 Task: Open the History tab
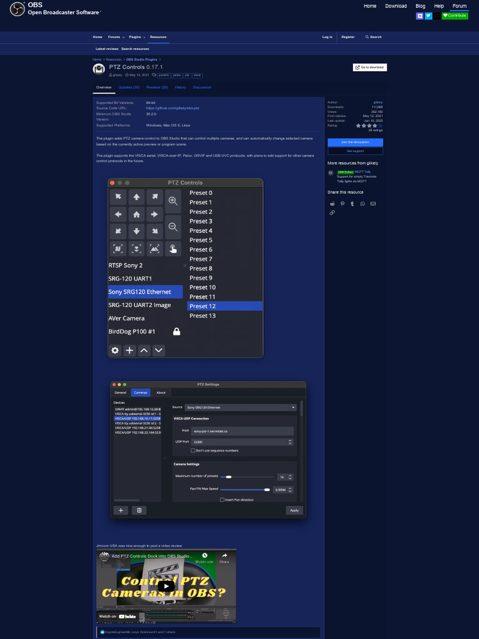click(180, 87)
